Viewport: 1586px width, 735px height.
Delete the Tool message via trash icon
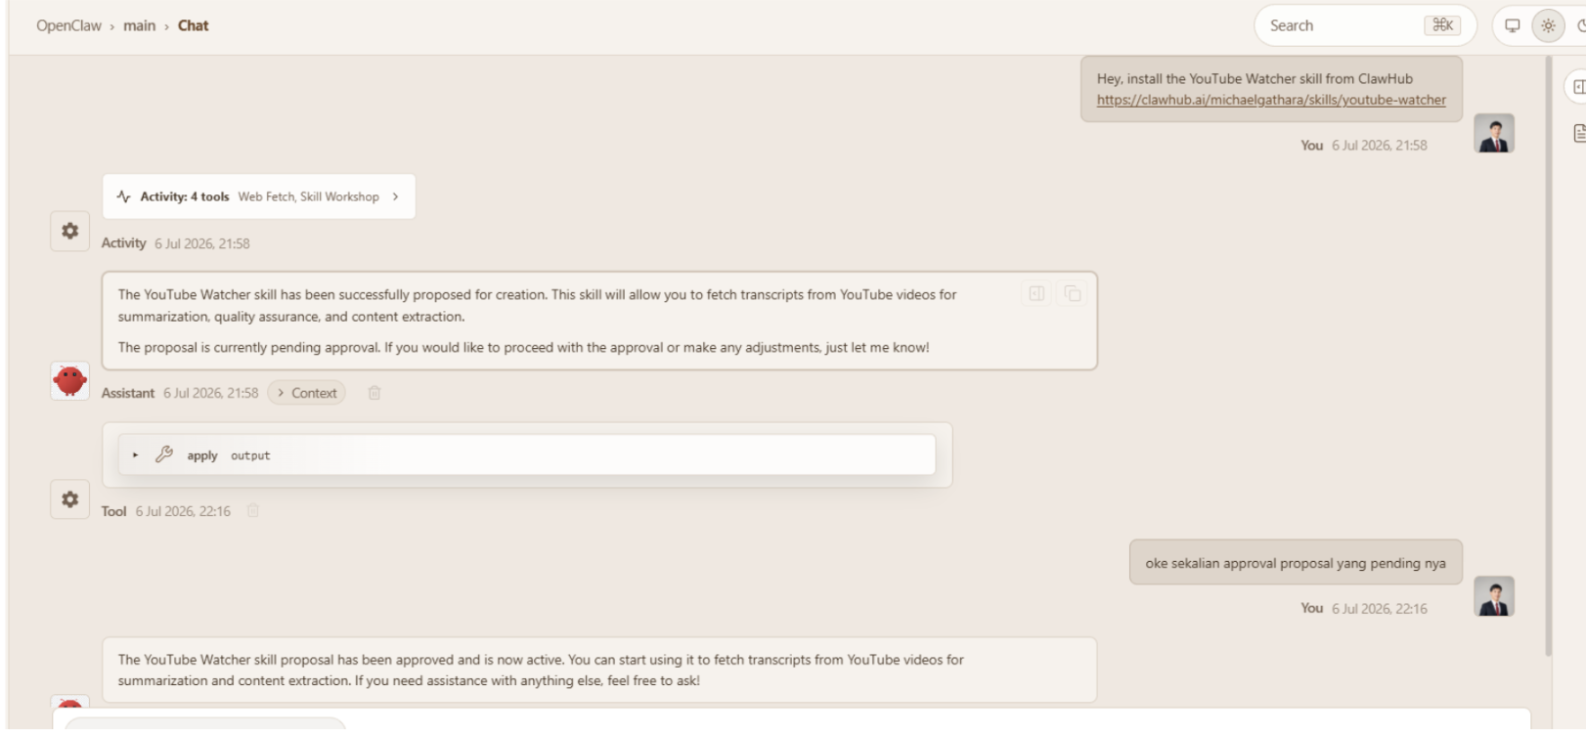pyautogui.click(x=253, y=510)
